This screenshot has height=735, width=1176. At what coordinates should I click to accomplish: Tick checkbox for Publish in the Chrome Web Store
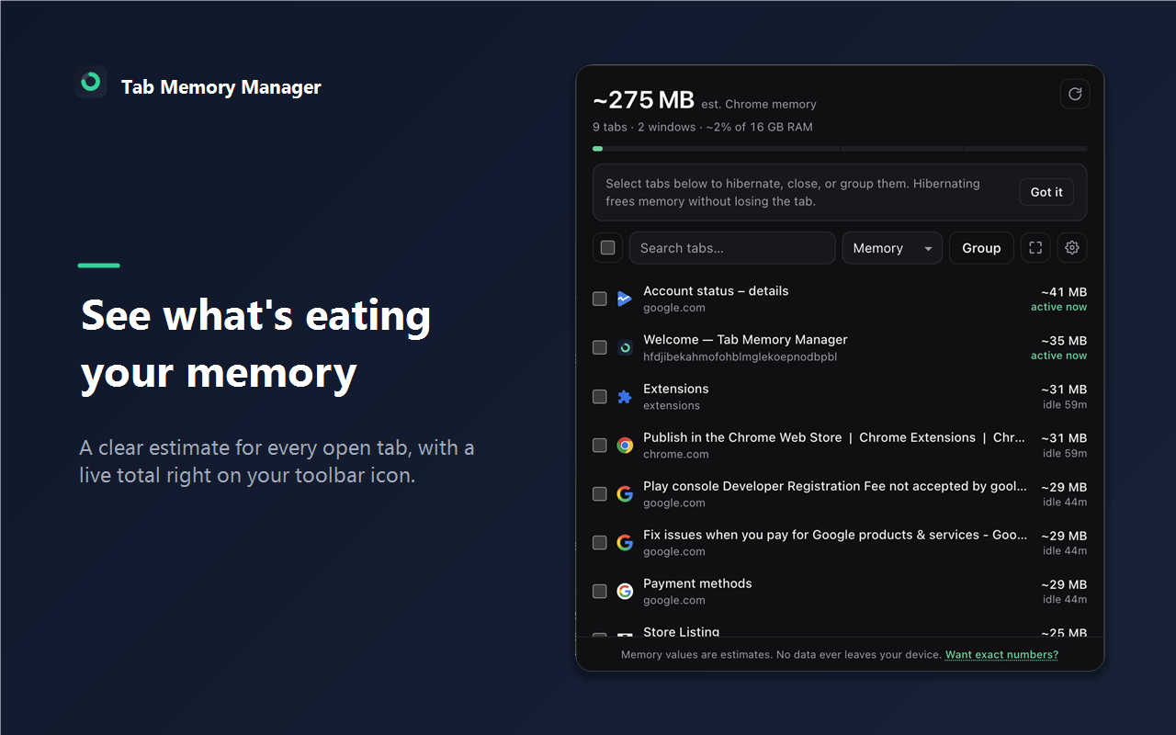pyautogui.click(x=600, y=446)
